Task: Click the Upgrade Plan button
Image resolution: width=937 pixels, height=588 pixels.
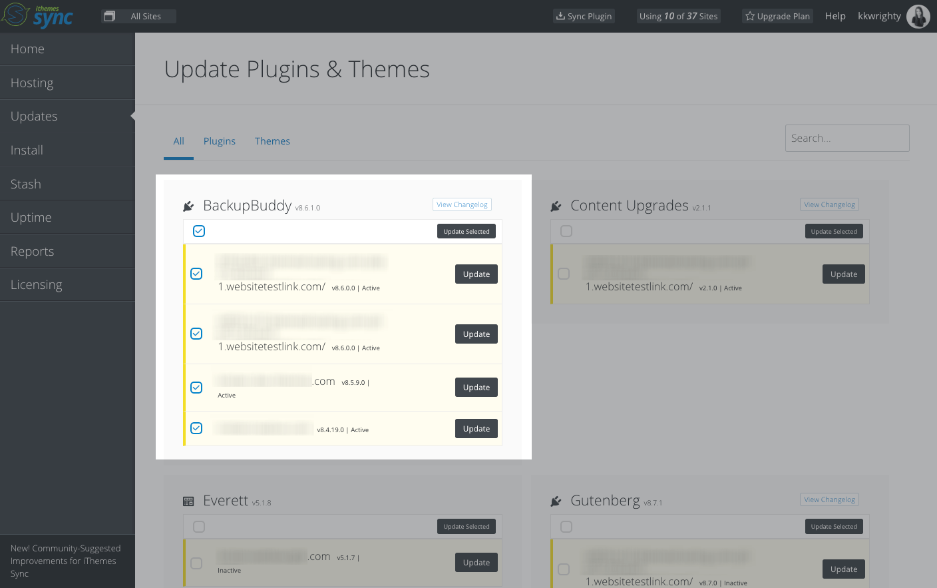Action: tap(777, 16)
